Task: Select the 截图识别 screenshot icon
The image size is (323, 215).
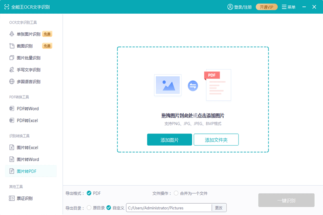Action: [12, 46]
